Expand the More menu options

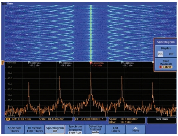click(x=136, y=129)
